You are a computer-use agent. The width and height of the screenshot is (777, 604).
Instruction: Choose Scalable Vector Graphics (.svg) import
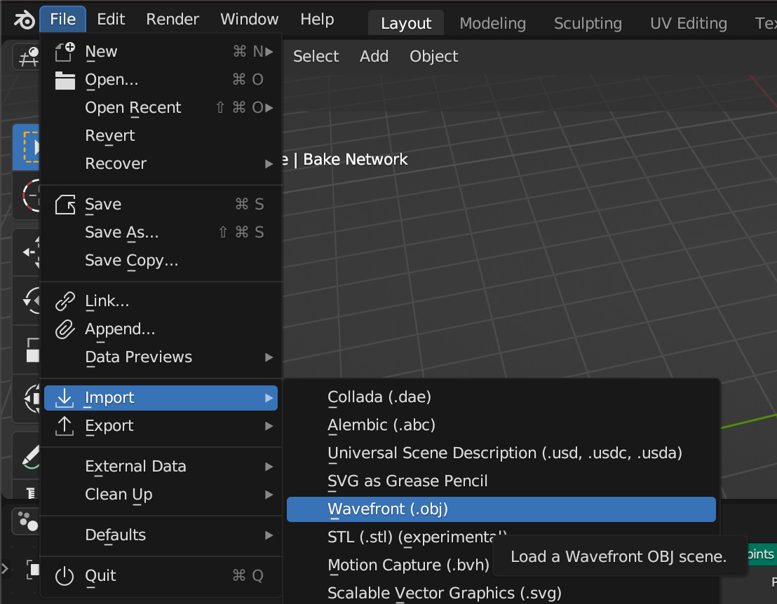501,593
